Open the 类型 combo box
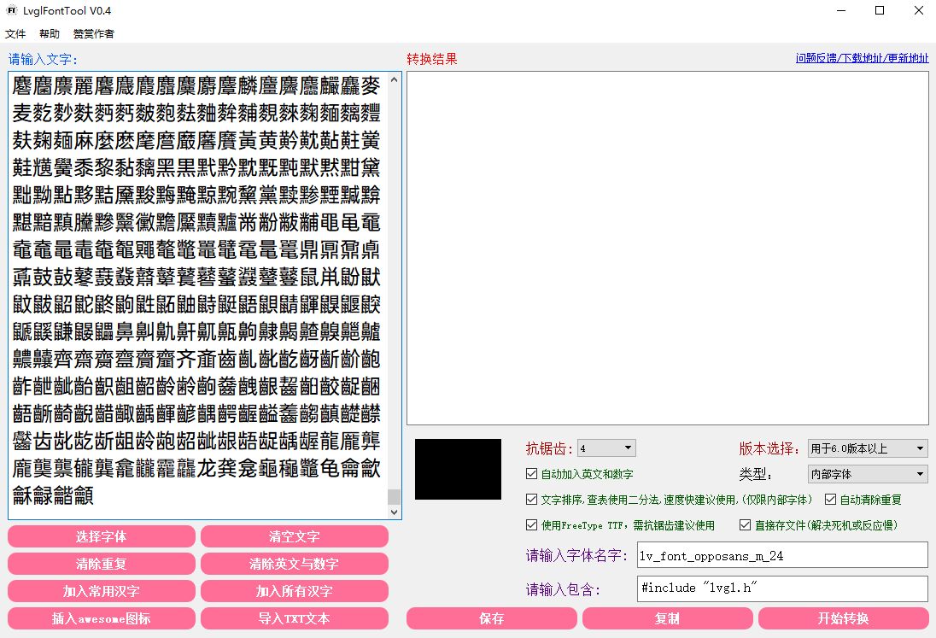The image size is (936, 638). 867,474
